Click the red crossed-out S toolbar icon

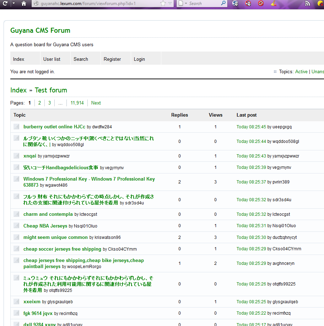pyautogui.click(x=261, y=4)
